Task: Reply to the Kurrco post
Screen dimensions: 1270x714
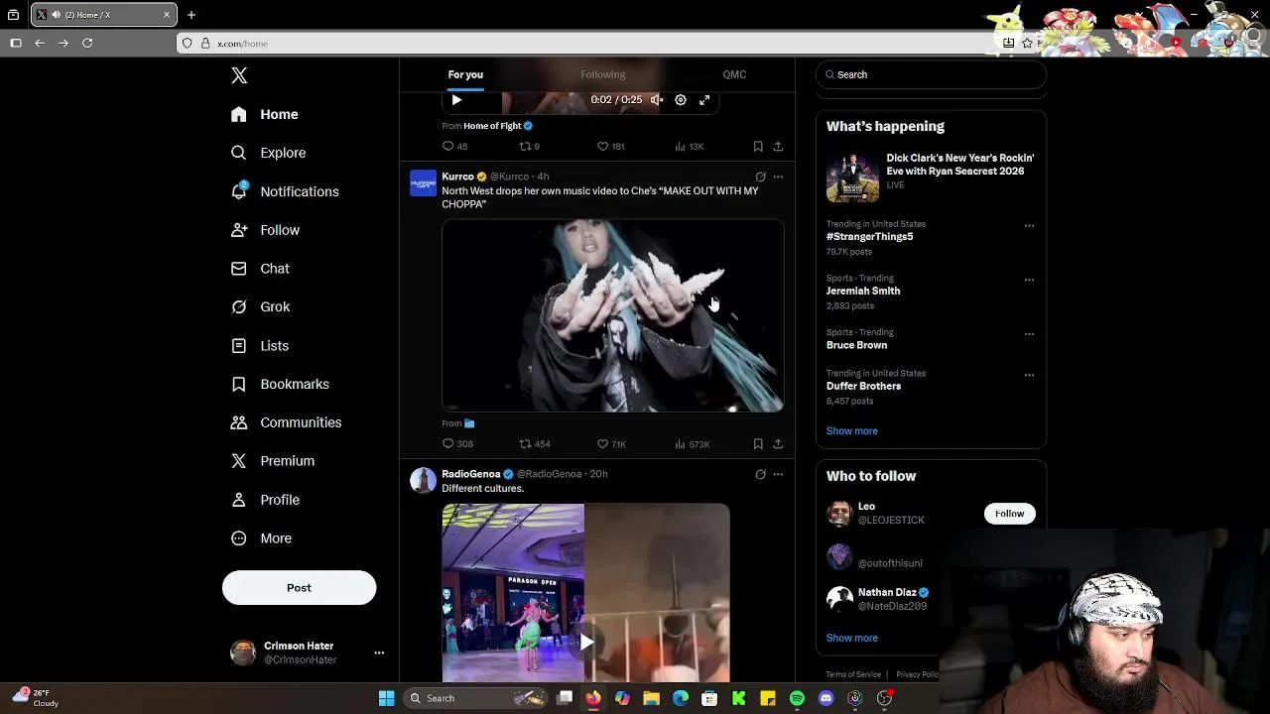Action: coord(457,444)
